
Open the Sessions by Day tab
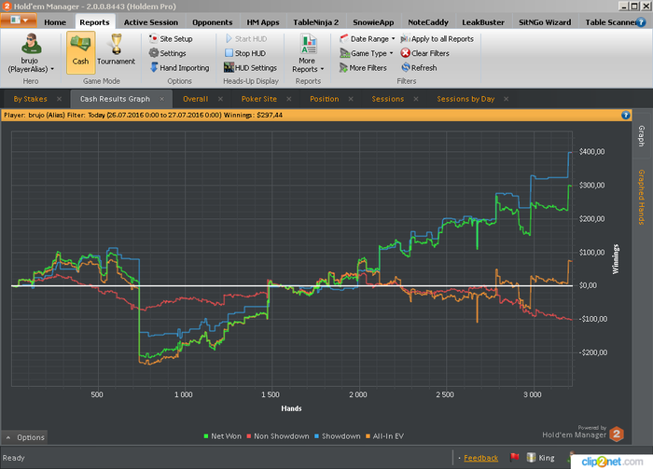coord(465,98)
